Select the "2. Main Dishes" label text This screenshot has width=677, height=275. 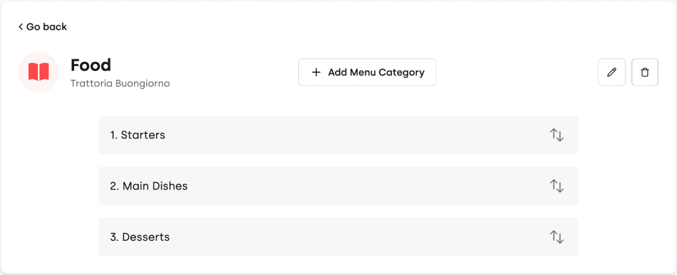coord(148,186)
